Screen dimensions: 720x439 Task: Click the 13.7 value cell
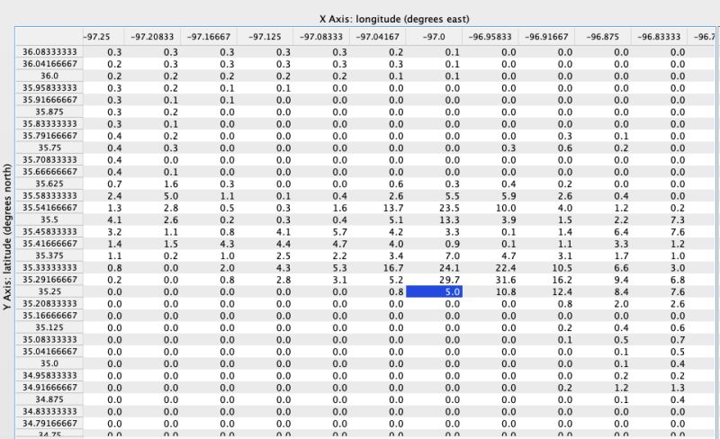377,208
